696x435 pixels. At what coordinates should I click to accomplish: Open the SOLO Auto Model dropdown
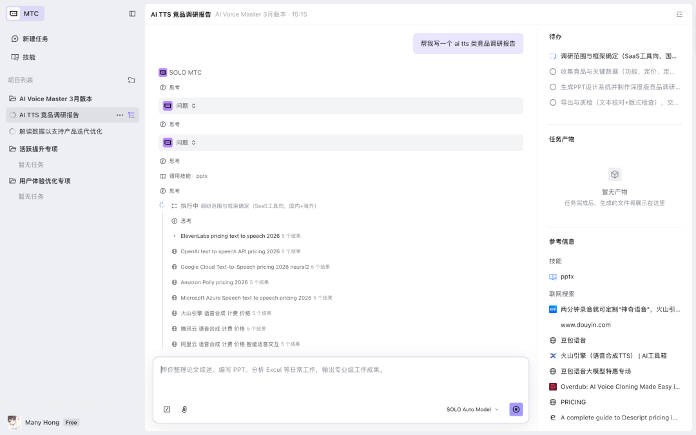(x=472, y=409)
